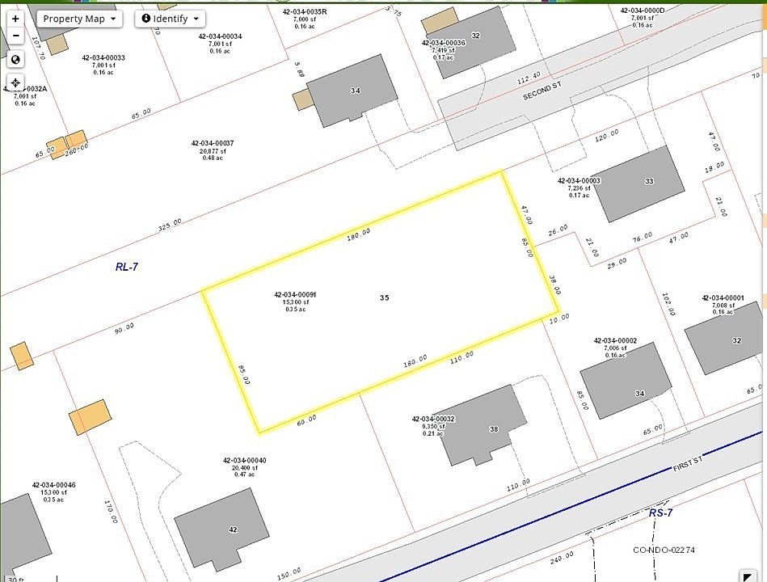Click parcel label 42-034-00037
The width and height of the screenshot is (767, 582).
(x=213, y=143)
